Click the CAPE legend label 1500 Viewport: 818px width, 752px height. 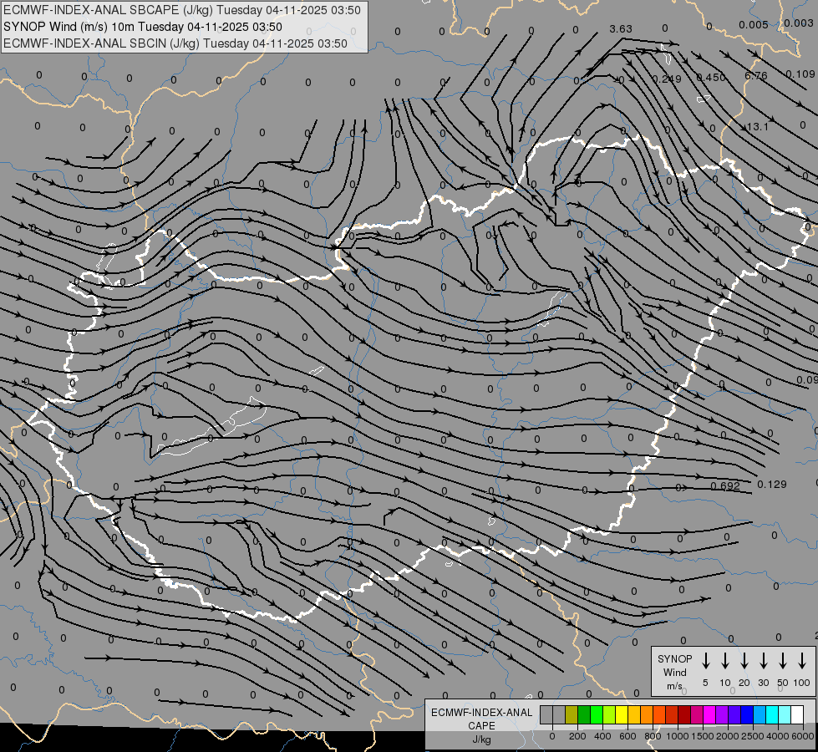[703, 736]
